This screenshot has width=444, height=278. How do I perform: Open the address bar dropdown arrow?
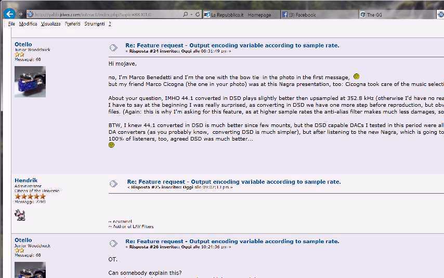click(x=192, y=14)
